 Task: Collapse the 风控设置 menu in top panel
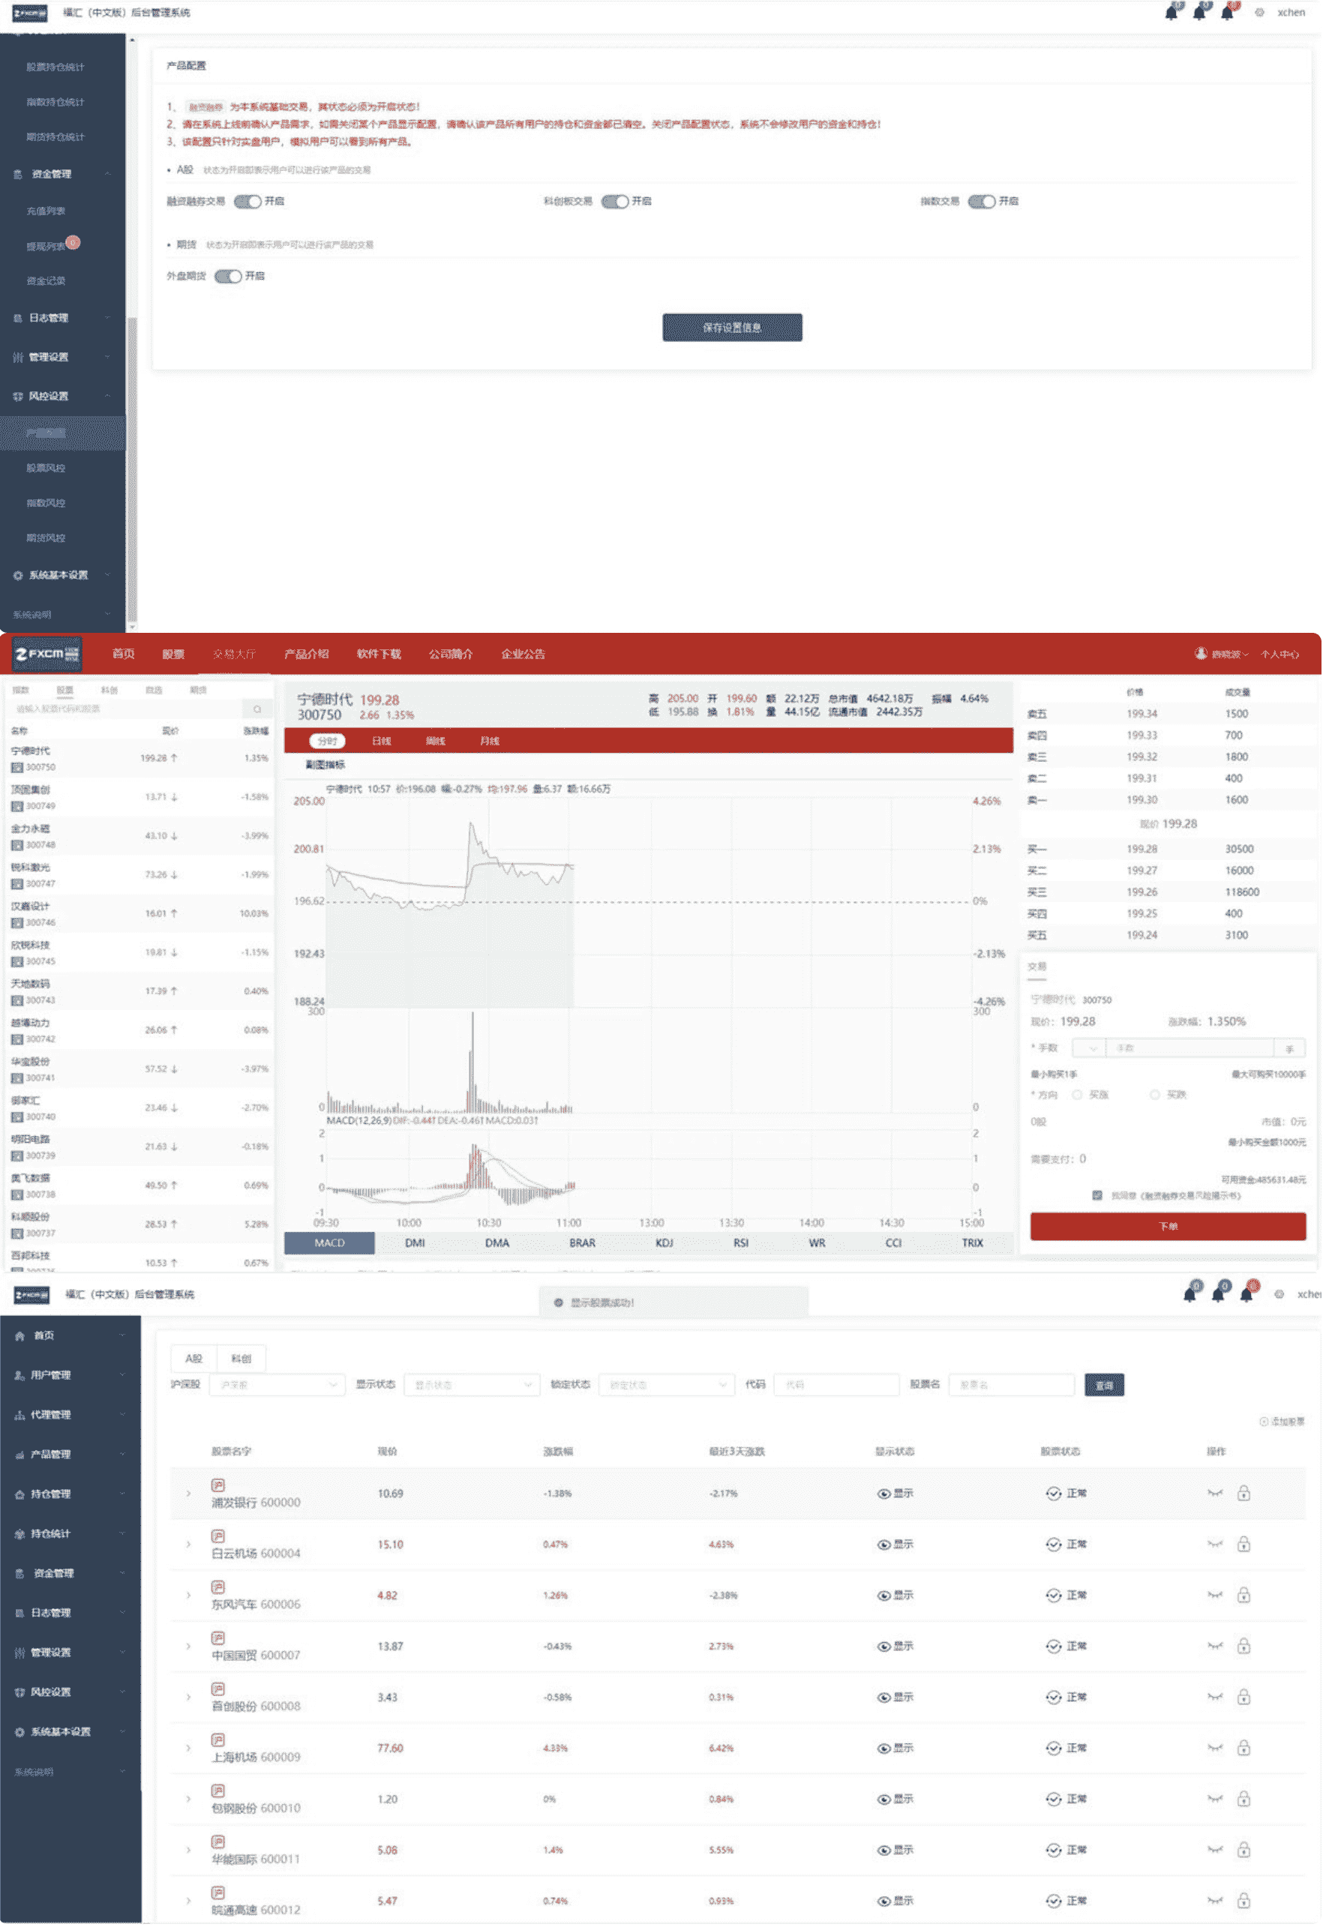(x=62, y=396)
